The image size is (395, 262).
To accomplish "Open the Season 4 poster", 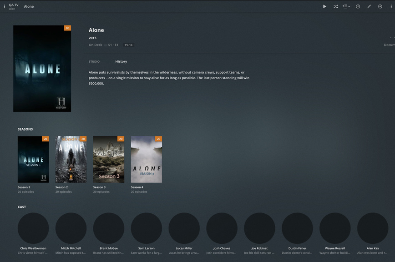I will click(x=147, y=159).
